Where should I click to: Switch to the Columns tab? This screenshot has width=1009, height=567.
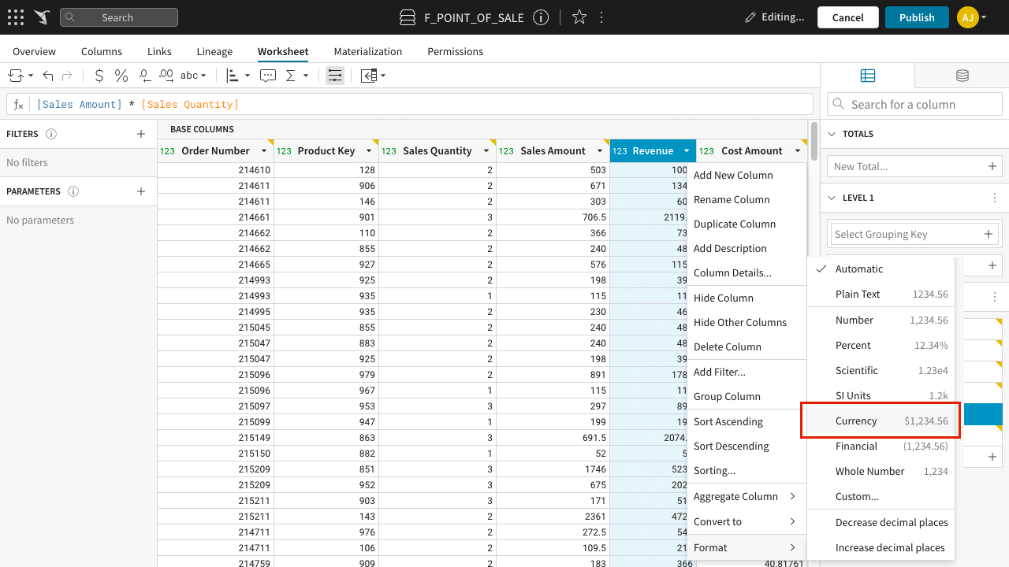[x=102, y=51]
